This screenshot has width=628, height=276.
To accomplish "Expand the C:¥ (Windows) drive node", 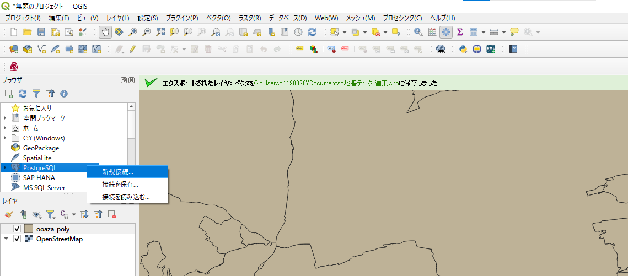I will (x=6, y=138).
